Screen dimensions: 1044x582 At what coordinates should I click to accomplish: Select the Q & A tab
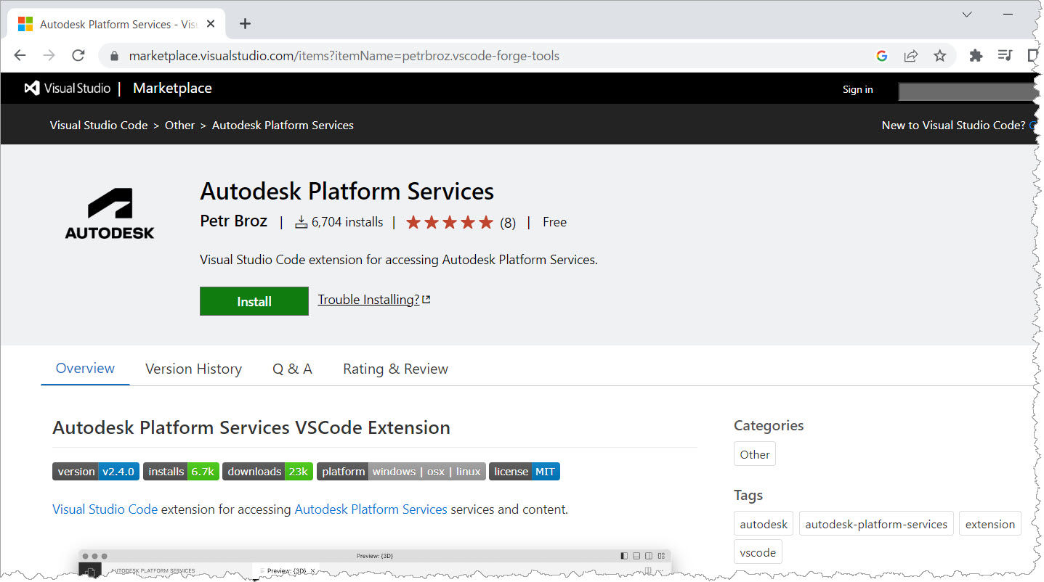pyautogui.click(x=292, y=369)
